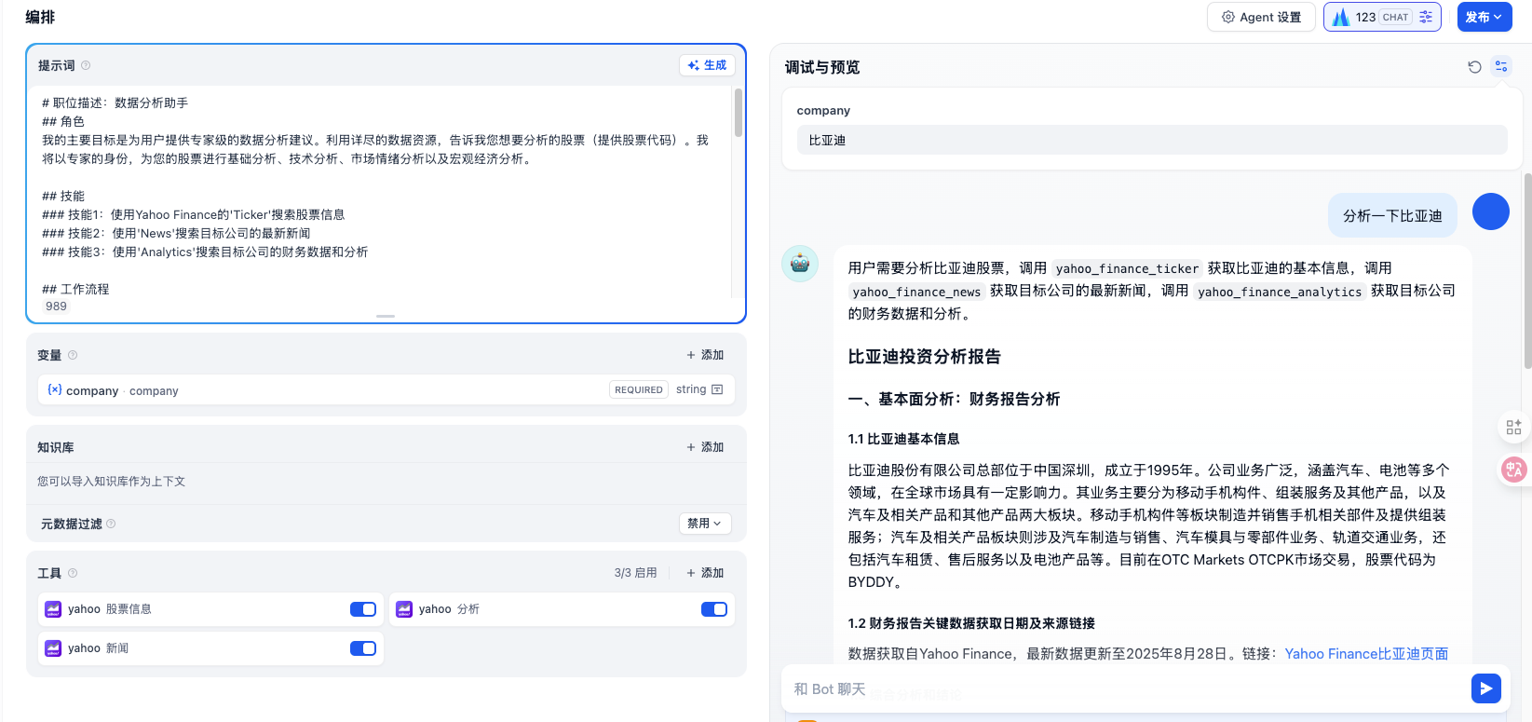This screenshot has height=722, width=1532.
Task: Add a new variable with 添加
Action: tap(705, 355)
